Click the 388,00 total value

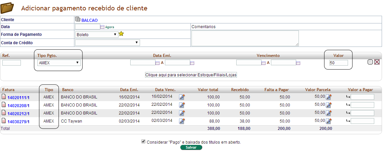point(213,129)
